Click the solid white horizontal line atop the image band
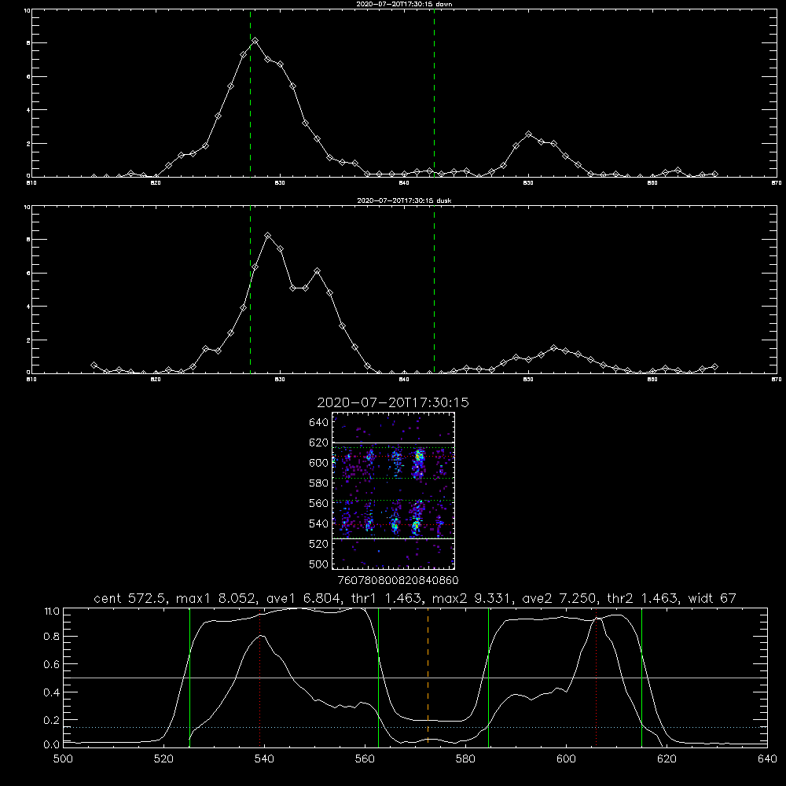 (393, 443)
